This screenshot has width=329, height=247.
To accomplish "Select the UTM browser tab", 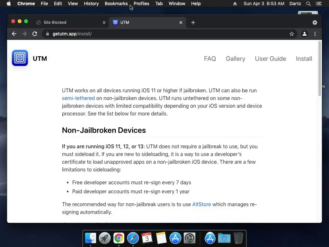I will (147, 23).
